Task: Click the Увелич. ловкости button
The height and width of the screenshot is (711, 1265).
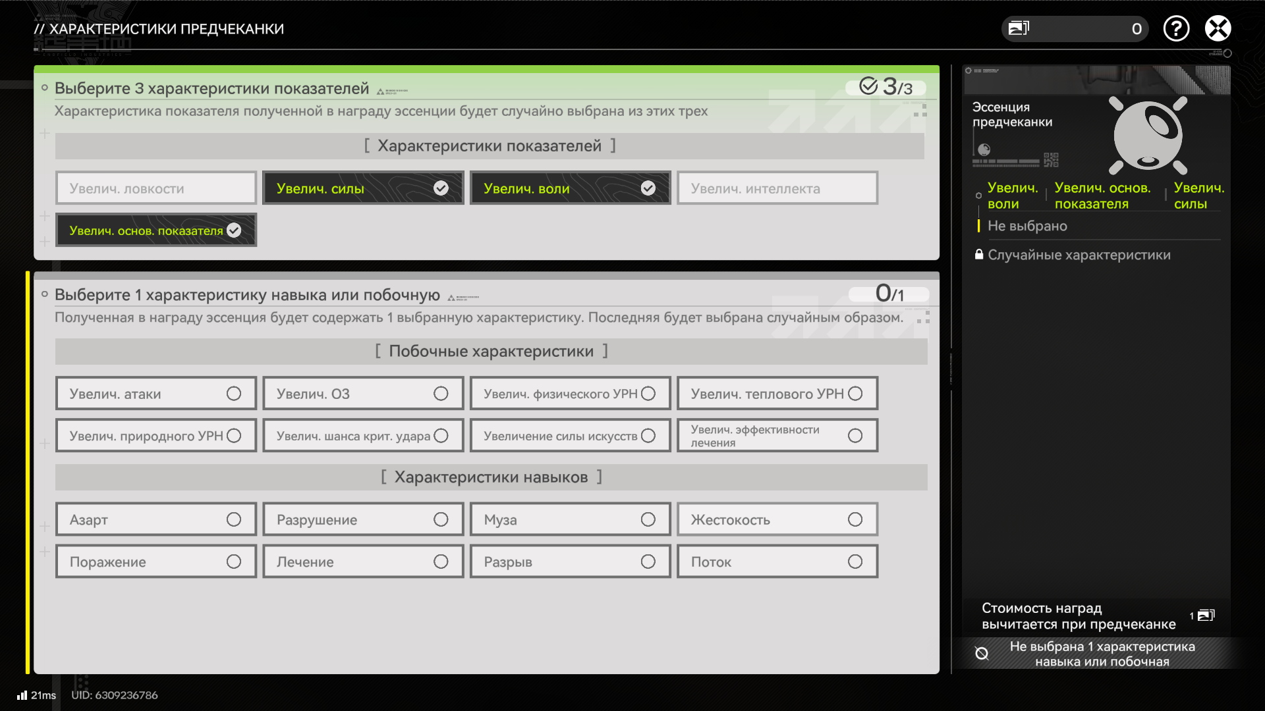Action: [x=156, y=188]
